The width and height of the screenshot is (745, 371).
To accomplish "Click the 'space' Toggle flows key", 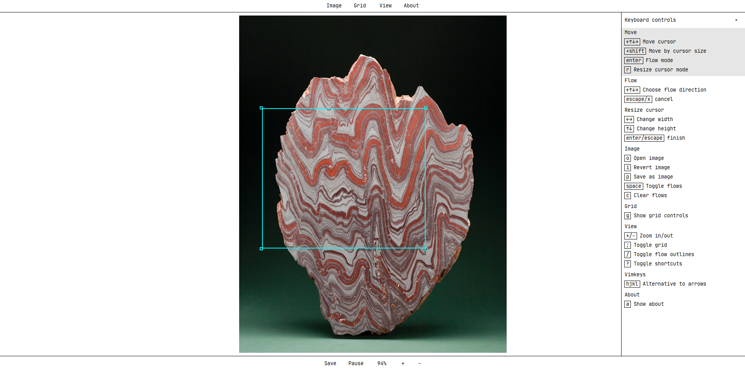I will click(633, 186).
